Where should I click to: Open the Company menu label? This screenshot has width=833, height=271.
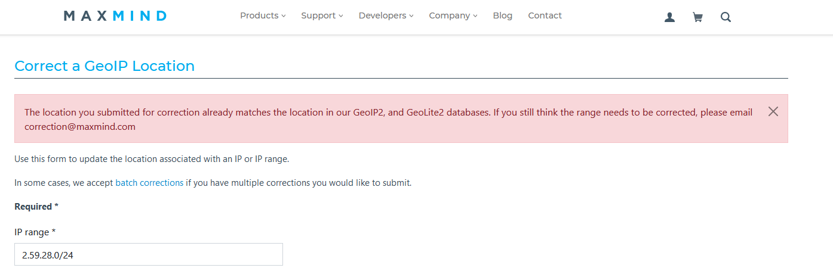click(450, 15)
